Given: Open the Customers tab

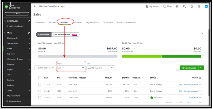Looking at the screenshot, I should point(108,22).
